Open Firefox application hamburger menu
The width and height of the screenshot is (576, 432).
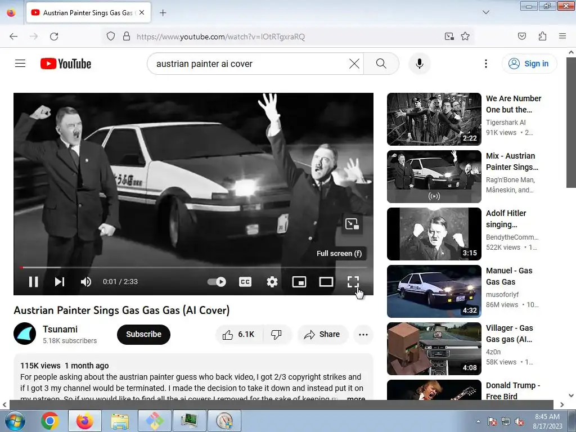click(x=562, y=36)
